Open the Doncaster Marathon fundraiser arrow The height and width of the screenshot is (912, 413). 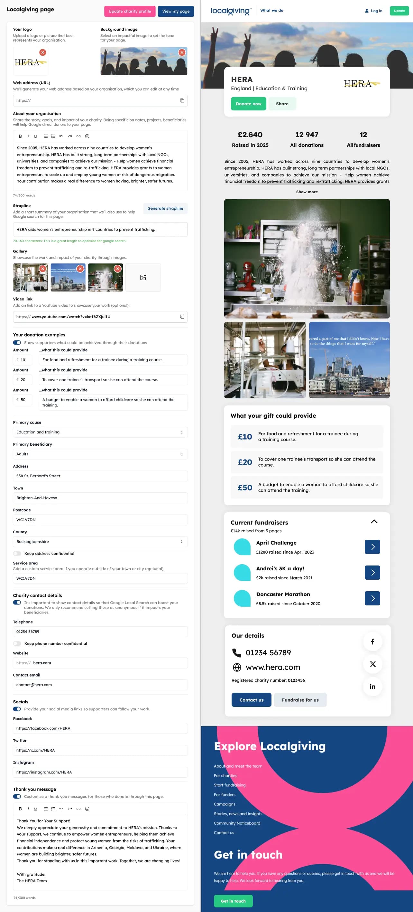(372, 599)
